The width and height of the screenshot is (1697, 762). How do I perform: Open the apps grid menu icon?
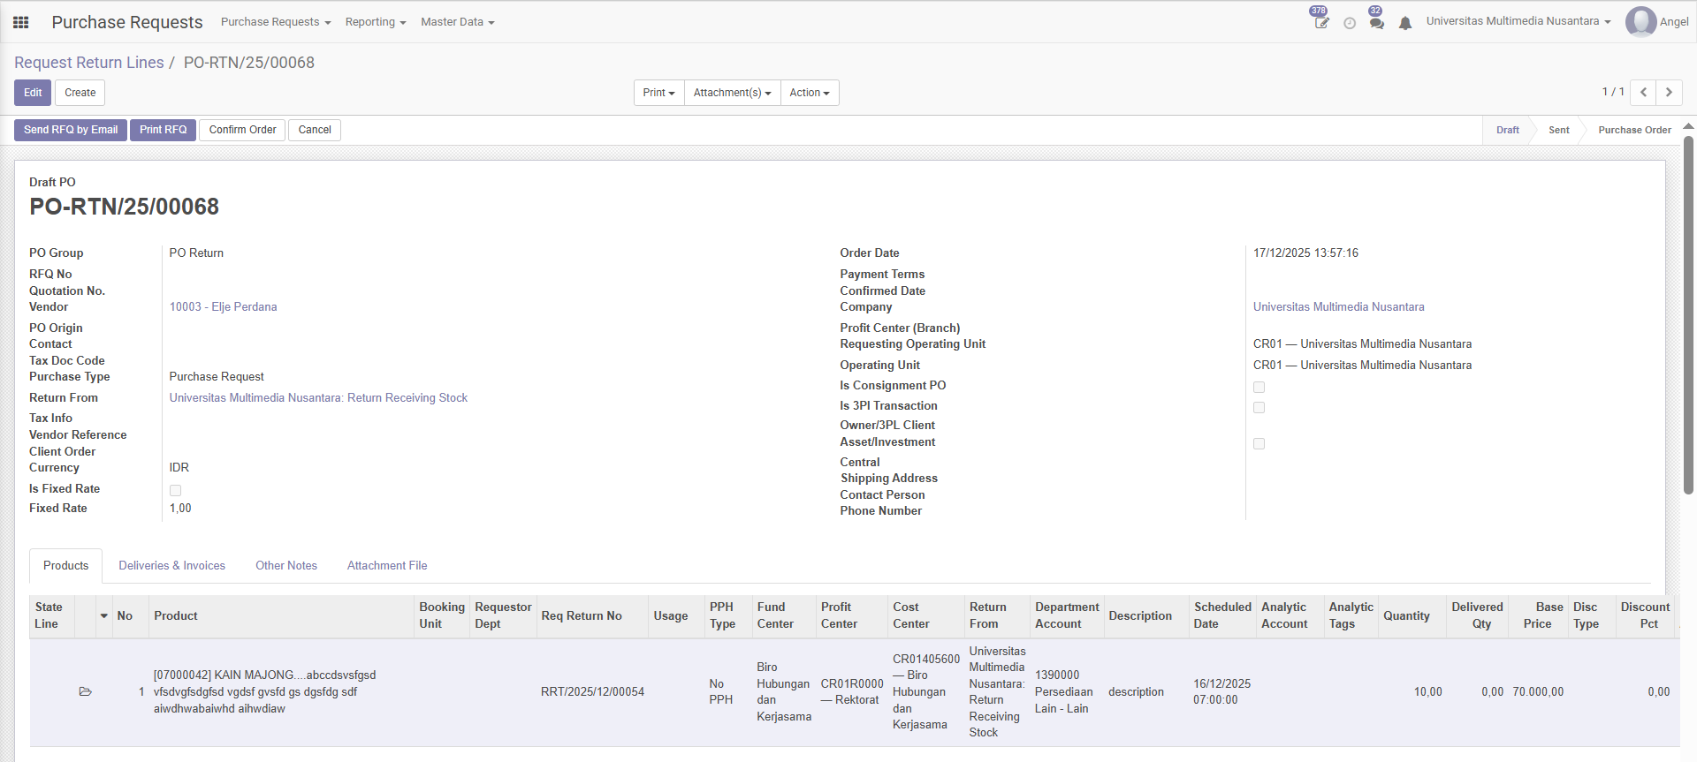click(x=21, y=22)
